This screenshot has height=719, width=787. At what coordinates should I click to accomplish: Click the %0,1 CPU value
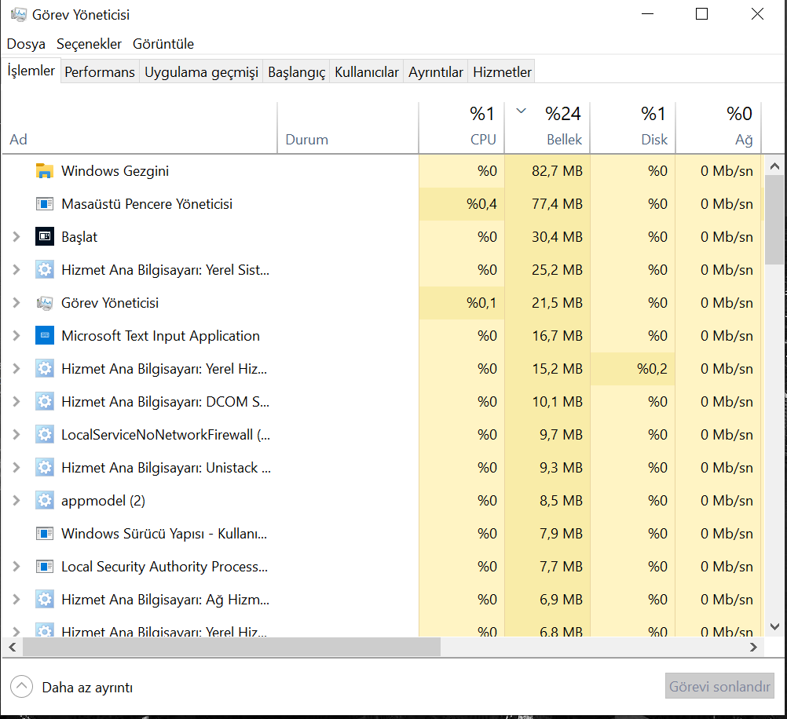point(481,303)
